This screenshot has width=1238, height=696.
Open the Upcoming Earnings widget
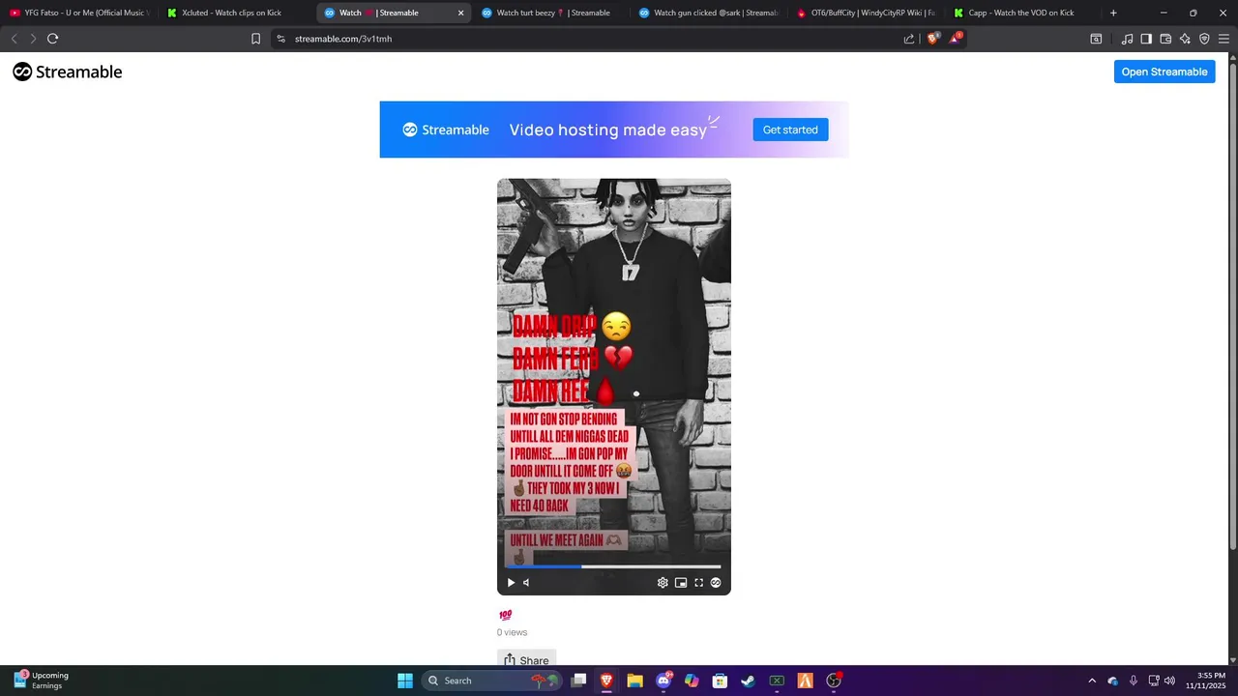click(42, 681)
